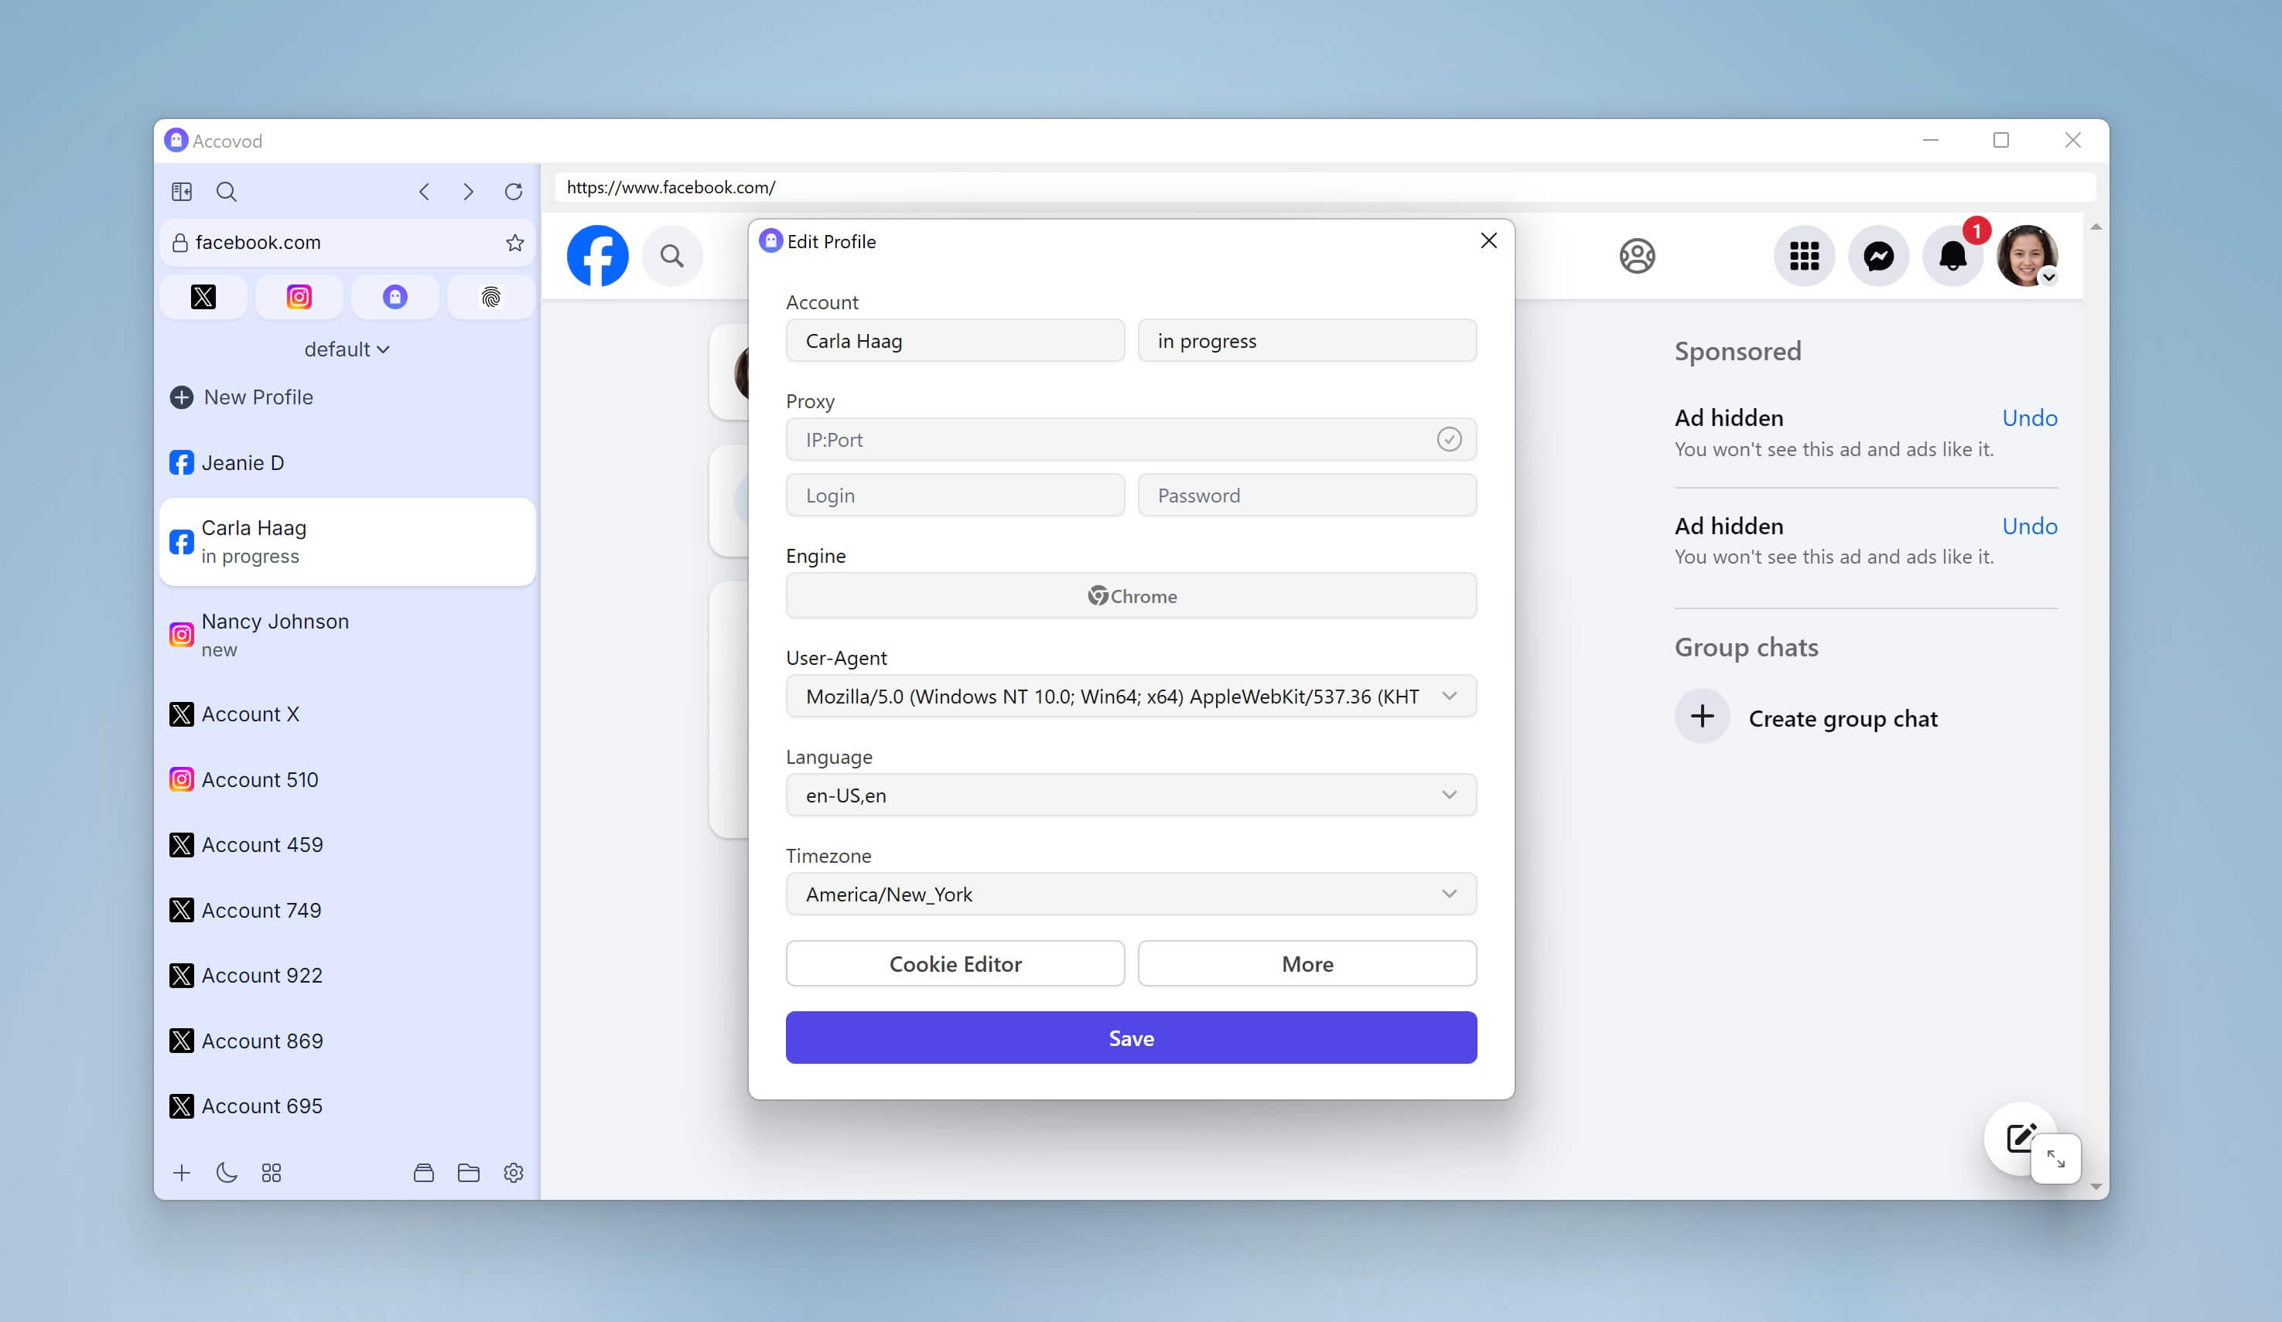Viewport: 2282px width, 1322px height.
Task: Click the proxy check circle icon
Action: 1449,440
